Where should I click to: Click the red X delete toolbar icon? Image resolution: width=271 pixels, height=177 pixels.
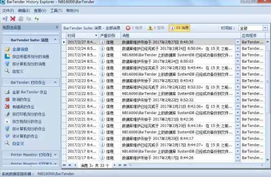(x=13, y=18)
